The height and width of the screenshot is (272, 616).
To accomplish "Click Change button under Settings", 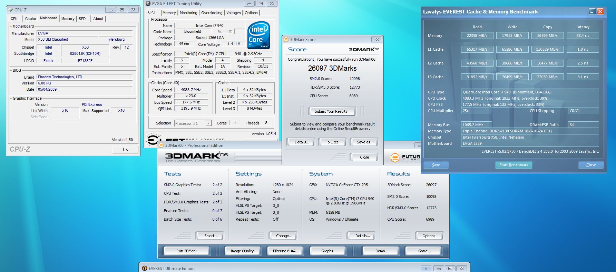I will [x=284, y=236].
